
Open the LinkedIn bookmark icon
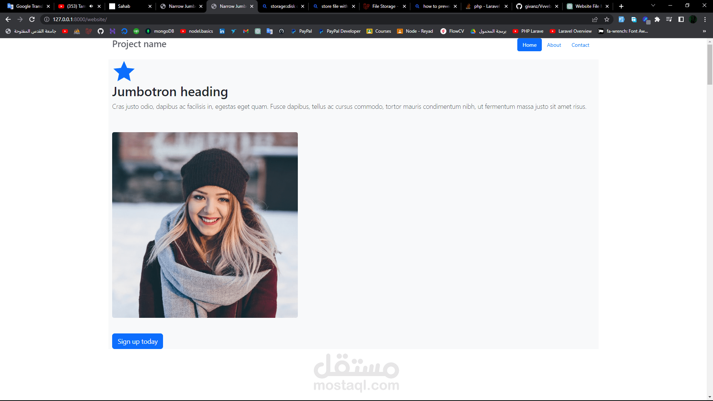click(222, 31)
